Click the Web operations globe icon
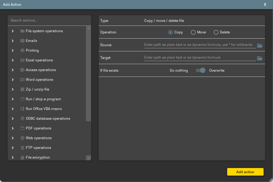Viewport: 273px width, 182px height. pos(22,138)
